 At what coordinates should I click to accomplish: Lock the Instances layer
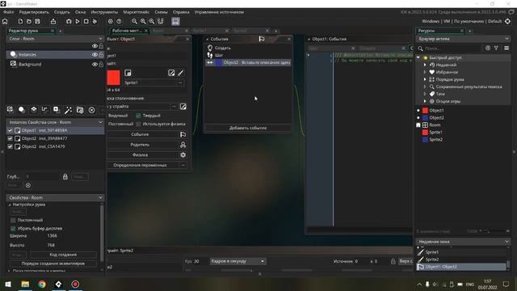[x=101, y=54]
